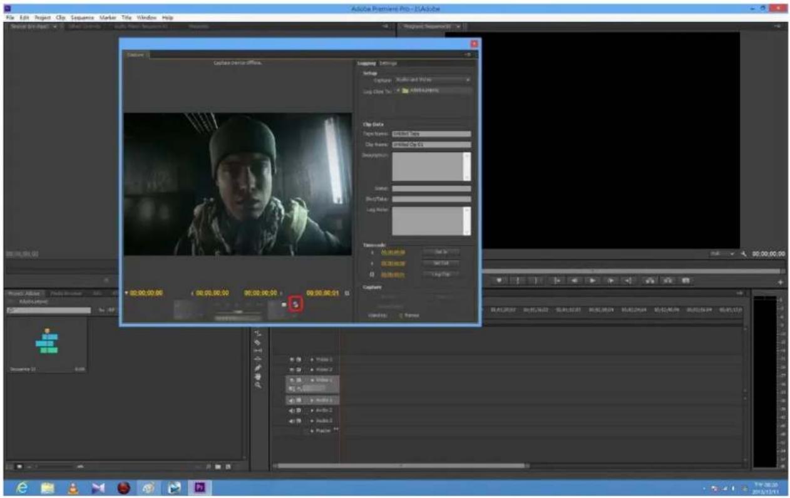Screen dimensions: 790x498
Task: Select the Pen tool
Action: pyautogui.click(x=257, y=368)
